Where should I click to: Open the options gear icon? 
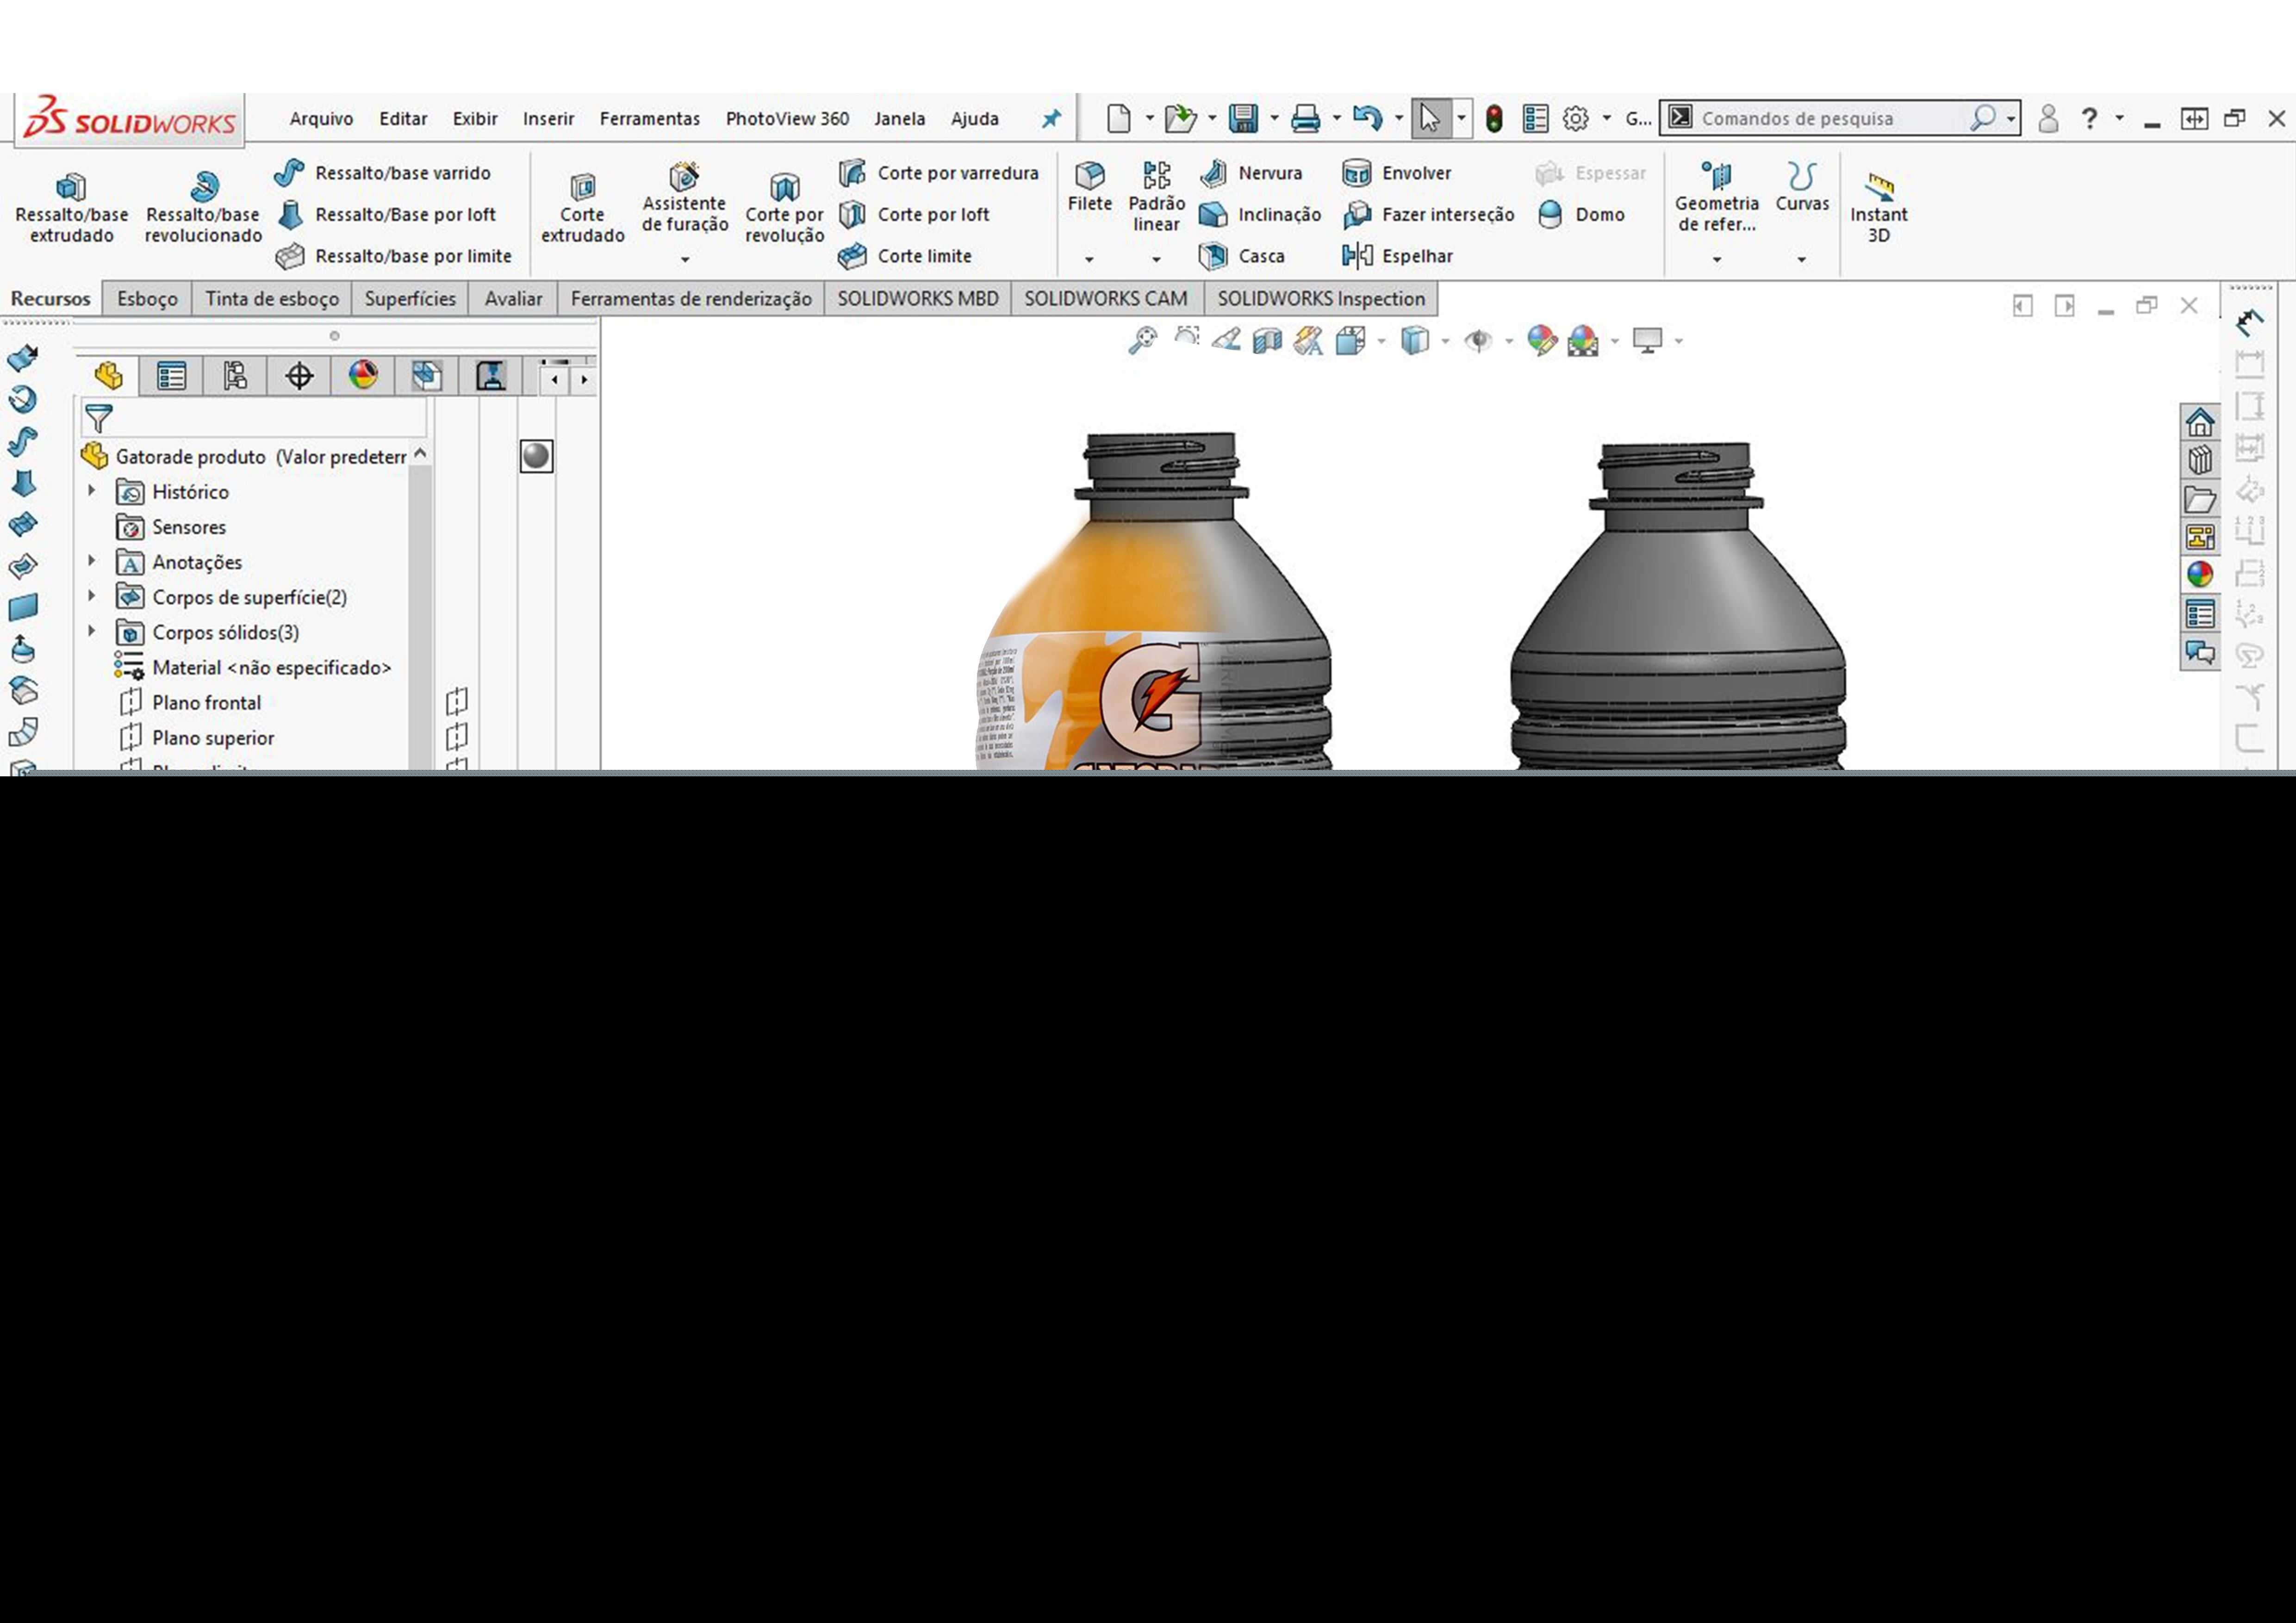coord(1576,119)
